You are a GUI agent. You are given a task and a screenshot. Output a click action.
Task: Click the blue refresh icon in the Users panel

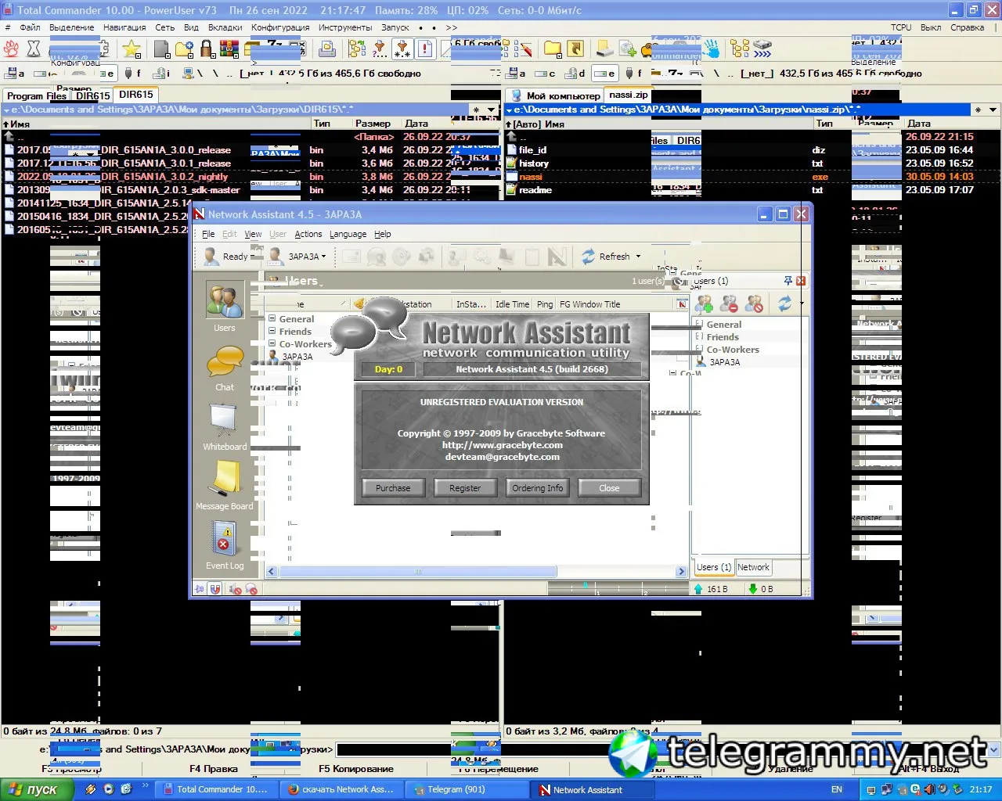pyautogui.click(x=784, y=303)
